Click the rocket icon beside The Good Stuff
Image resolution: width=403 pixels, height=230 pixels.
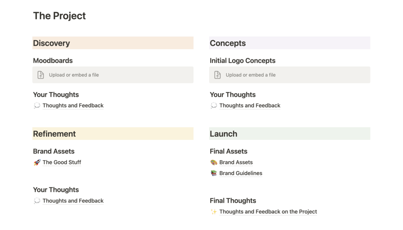(37, 163)
